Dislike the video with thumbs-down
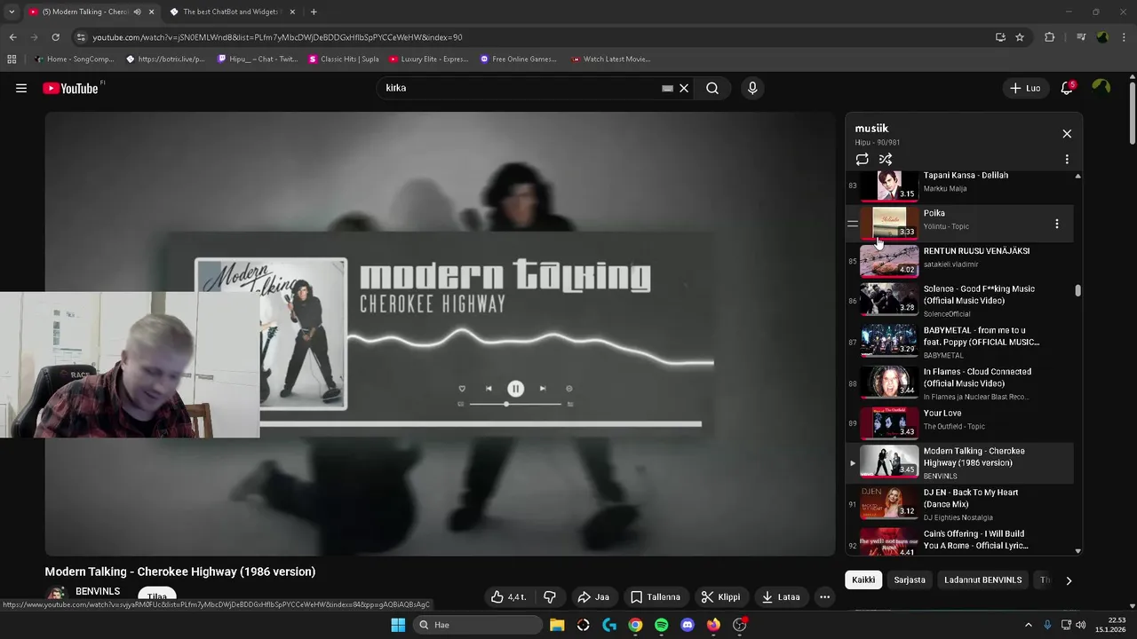 (549, 597)
